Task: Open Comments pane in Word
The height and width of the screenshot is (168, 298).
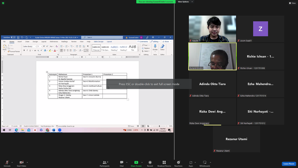Action: [x=143, y=42]
